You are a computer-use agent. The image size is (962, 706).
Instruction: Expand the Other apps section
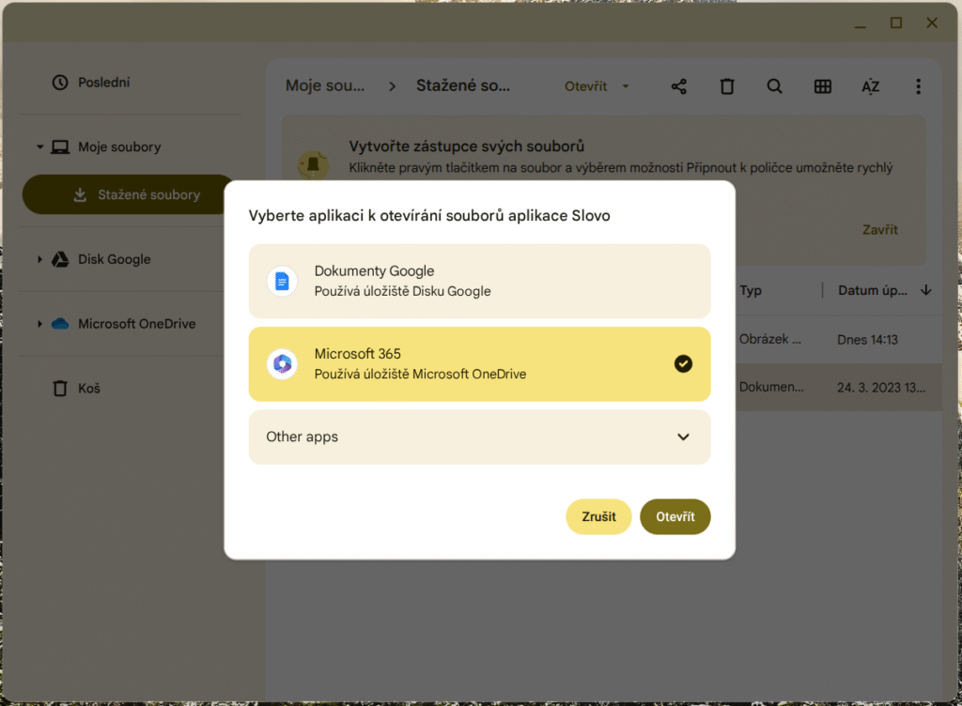tap(683, 437)
